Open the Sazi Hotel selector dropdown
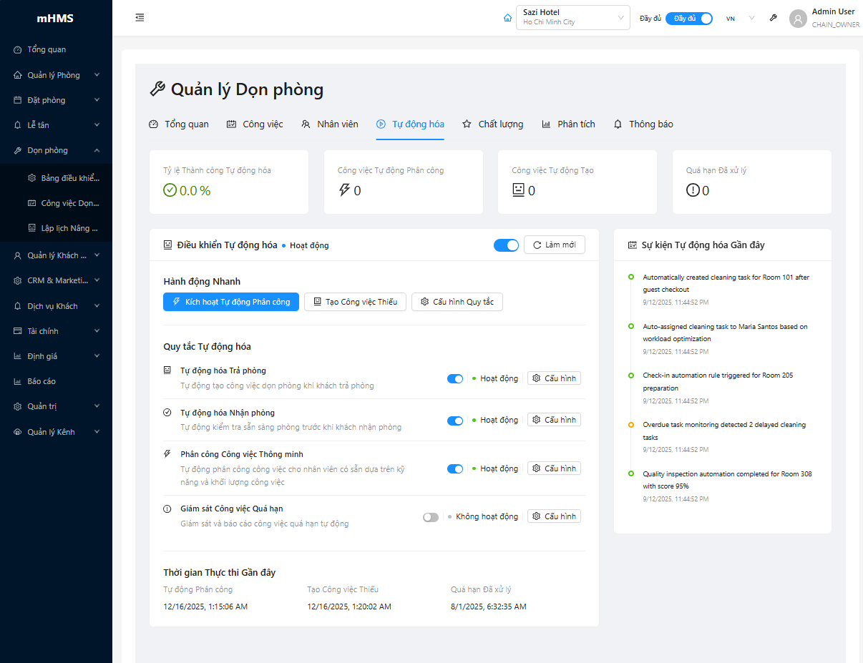Viewport: 863px width, 663px height. 572,18
